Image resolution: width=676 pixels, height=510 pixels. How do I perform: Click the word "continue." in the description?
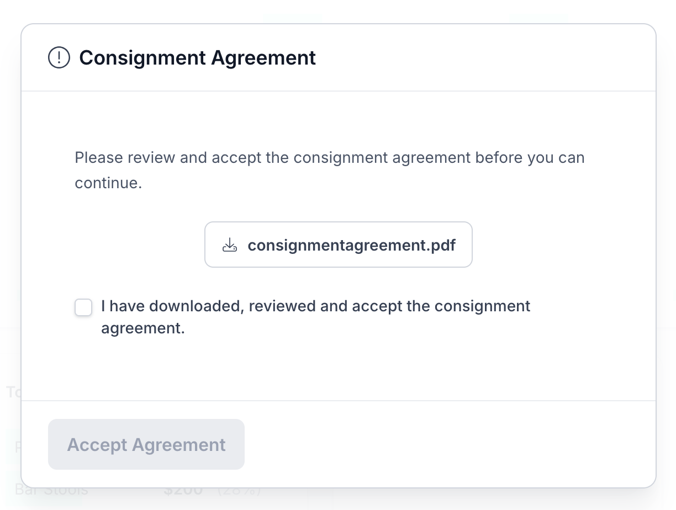[x=108, y=183]
